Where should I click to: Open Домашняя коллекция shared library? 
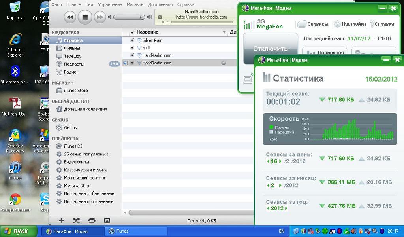[x=86, y=109]
